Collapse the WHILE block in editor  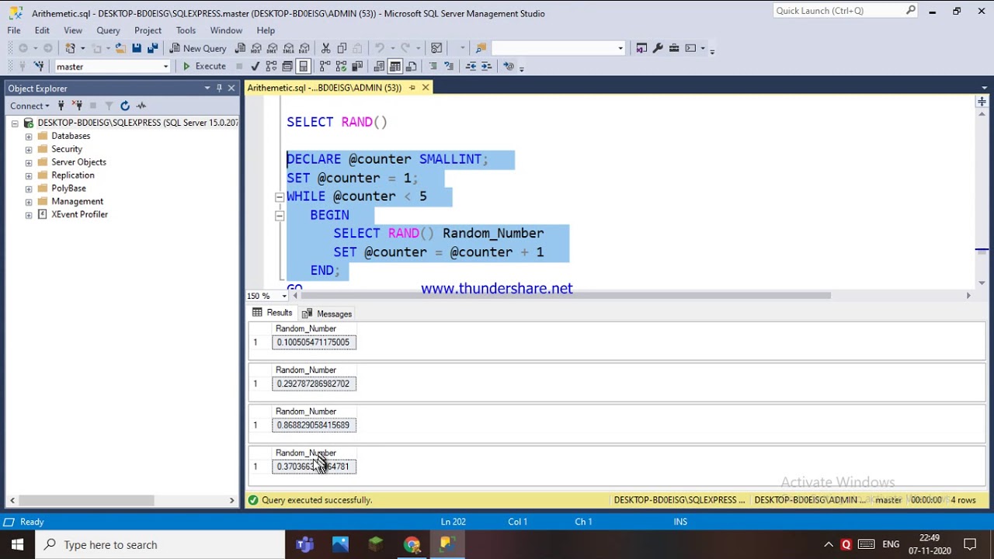(x=280, y=196)
